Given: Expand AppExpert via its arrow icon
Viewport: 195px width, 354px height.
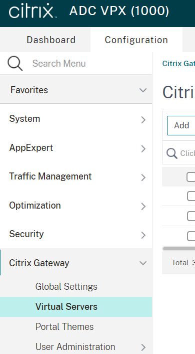Looking at the screenshot, I should (143, 148).
